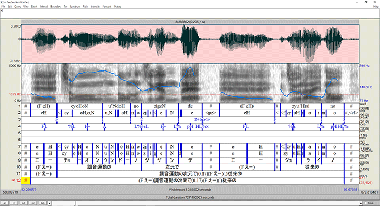The height and width of the screenshot is (206, 380).
Task: Select segment interval 'u,N'
Action: (x=109, y=113)
